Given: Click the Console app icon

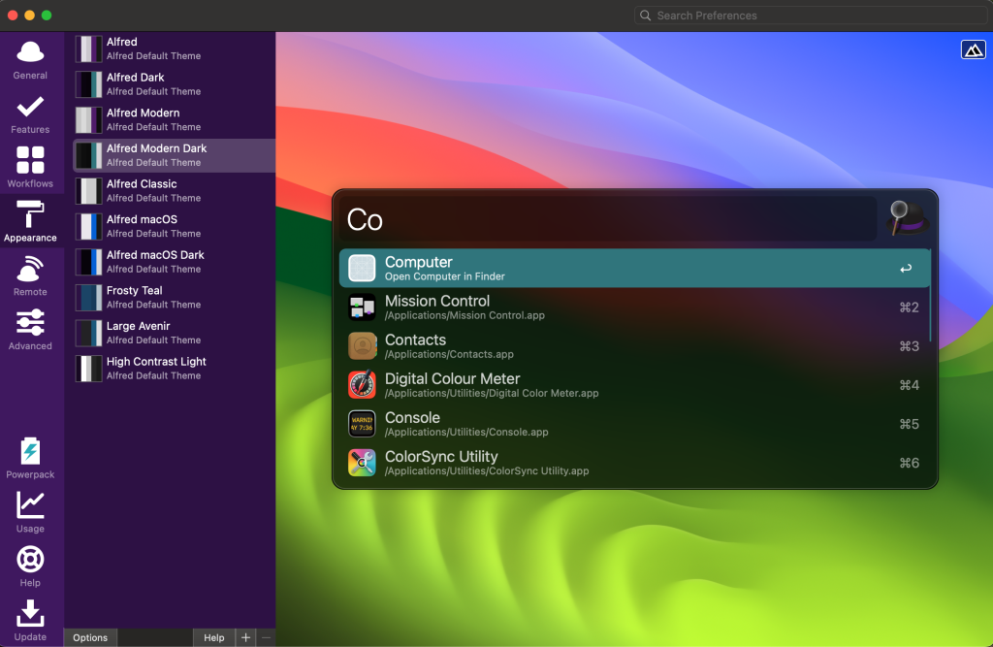Looking at the screenshot, I should 362,424.
